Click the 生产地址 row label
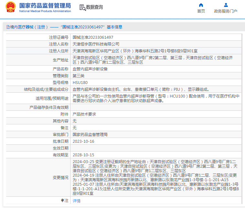245x208 pixels. pyautogui.click(x=61, y=60)
